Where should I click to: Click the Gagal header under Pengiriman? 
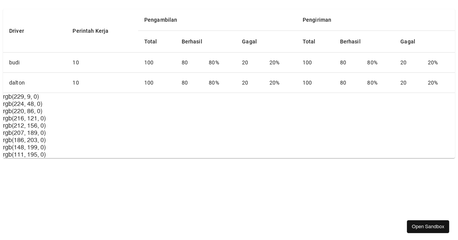408,42
